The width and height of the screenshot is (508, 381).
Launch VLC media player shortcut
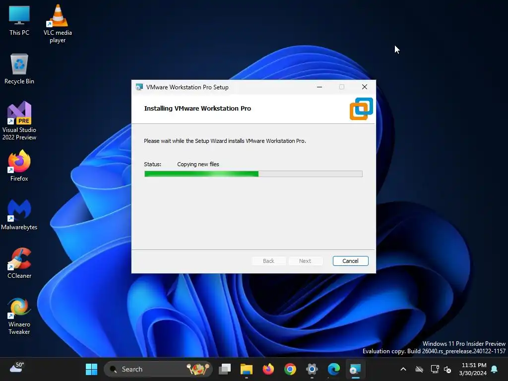(58, 23)
